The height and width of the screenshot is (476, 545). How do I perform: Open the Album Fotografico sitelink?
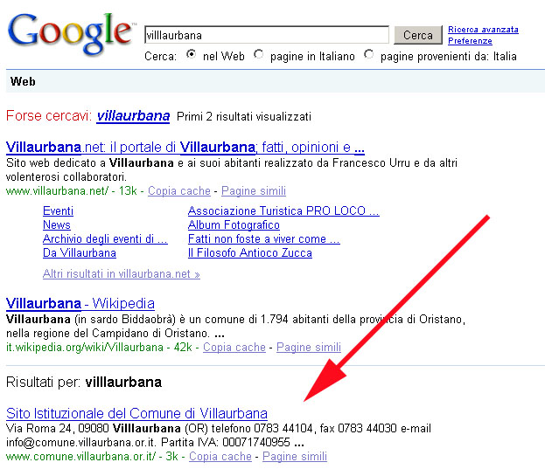pyautogui.click(x=234, y=224)
